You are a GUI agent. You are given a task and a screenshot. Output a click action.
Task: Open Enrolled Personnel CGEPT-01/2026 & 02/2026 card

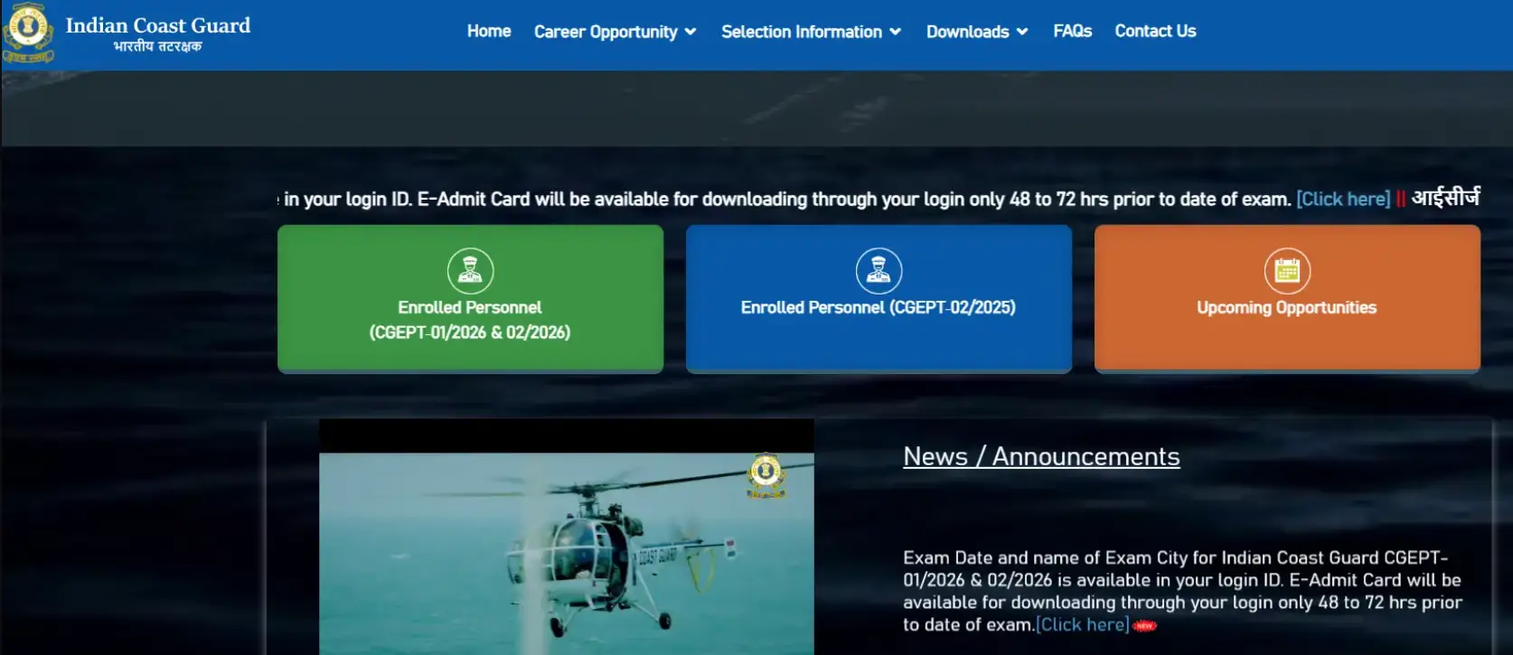click(470, 298)
